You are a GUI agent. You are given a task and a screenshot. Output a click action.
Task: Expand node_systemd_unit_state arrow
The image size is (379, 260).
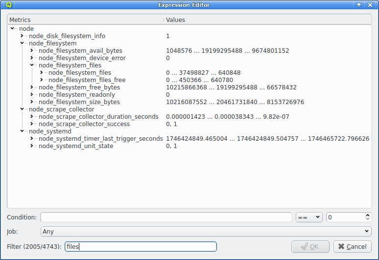(32, 146)
